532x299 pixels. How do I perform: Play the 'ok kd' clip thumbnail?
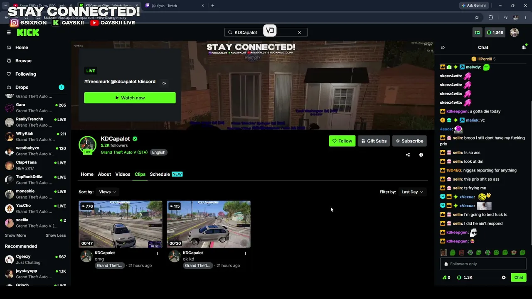click(x=209, y=224)
